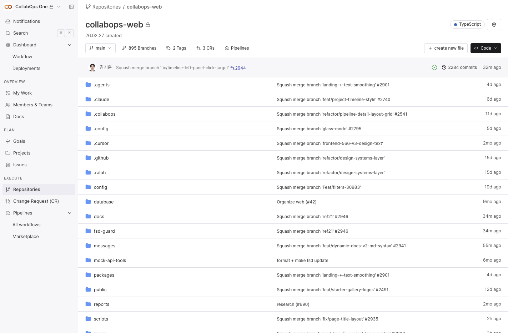Image resolution: width=508 pixels, height=333 pixels.
Task: Open the Pipelines link in repo toolbar
Action: click(237, 48)
